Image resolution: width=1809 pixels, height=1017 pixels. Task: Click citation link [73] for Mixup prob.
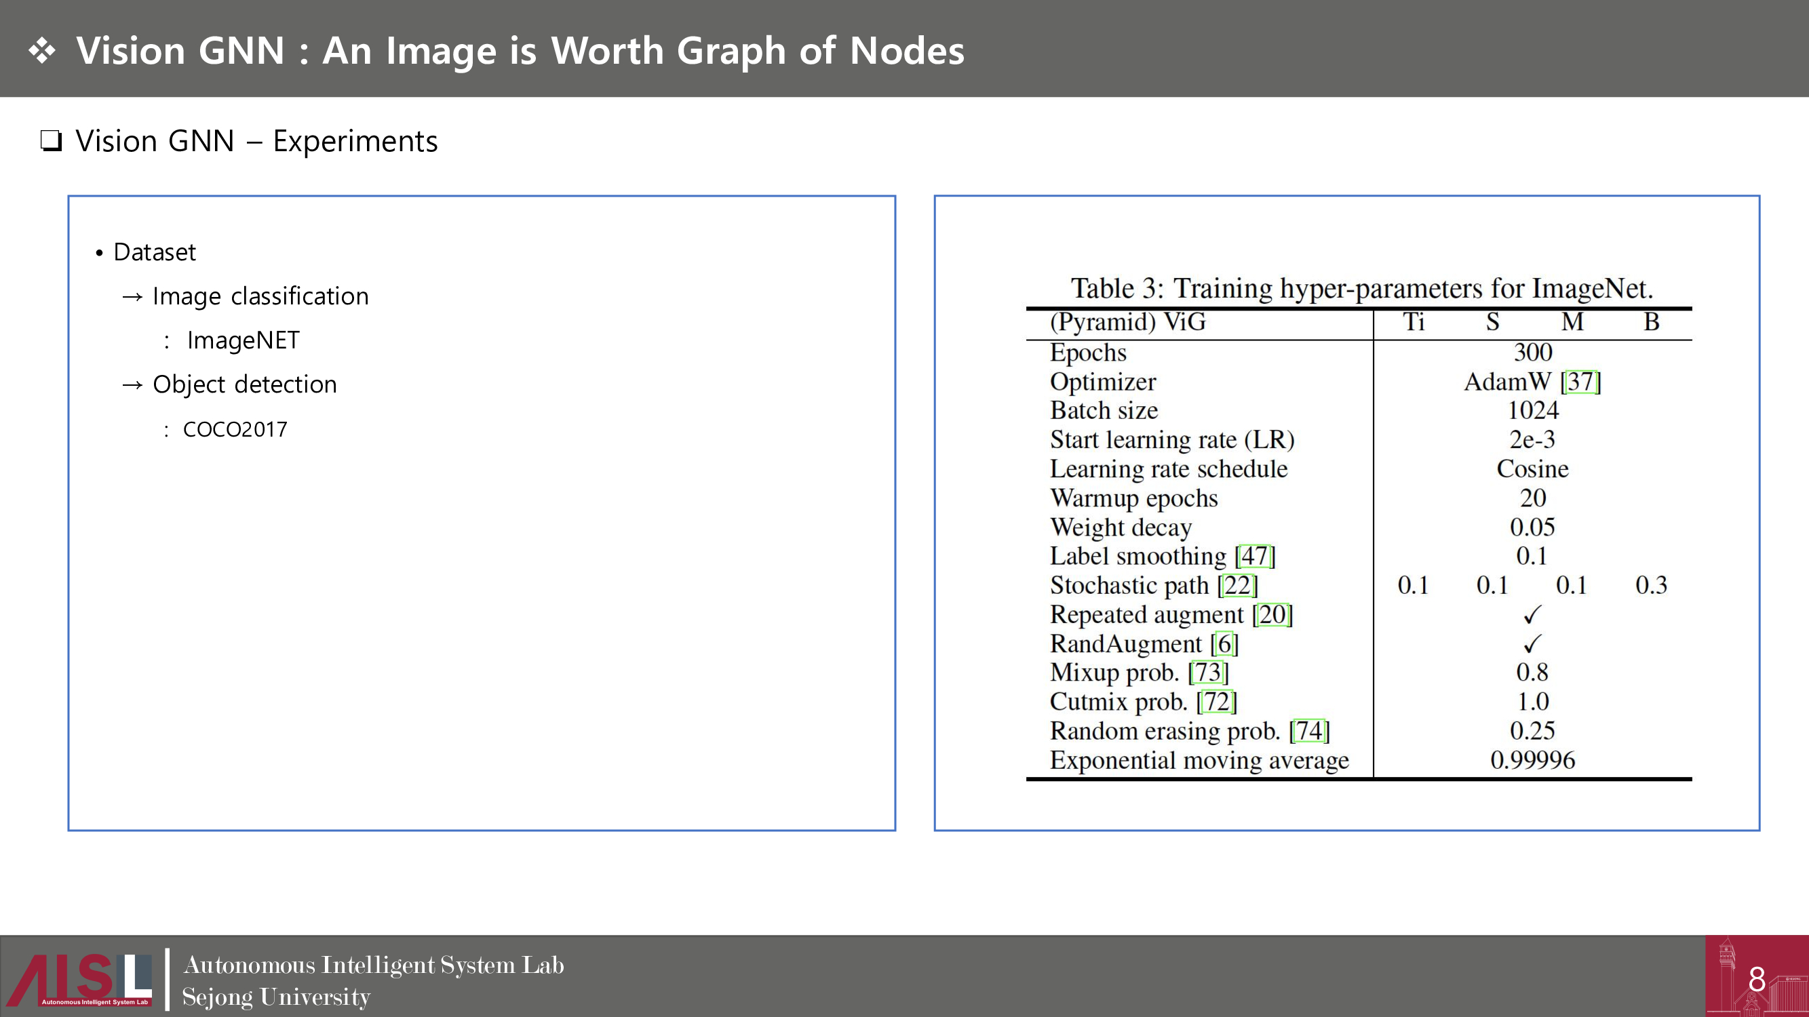[1208, 673]
